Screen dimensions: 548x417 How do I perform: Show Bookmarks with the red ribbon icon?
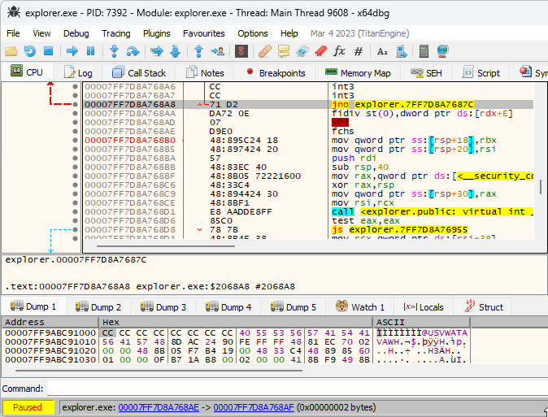[320, 51]
